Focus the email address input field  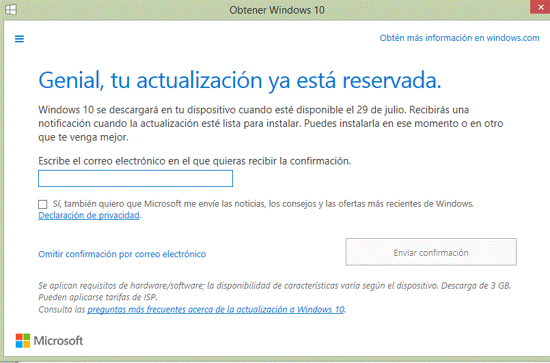pos(135,178)
